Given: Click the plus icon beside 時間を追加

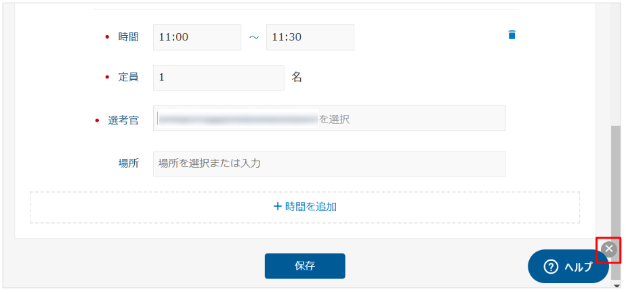Looking at the screenshot, I should [277, 206].
